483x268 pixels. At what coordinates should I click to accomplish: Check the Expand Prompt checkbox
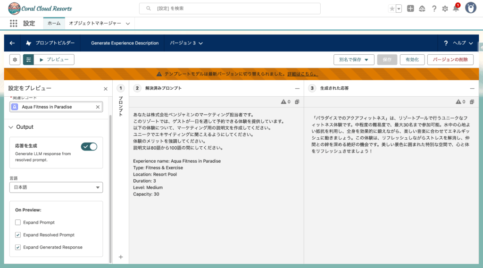tap(18, 222)
